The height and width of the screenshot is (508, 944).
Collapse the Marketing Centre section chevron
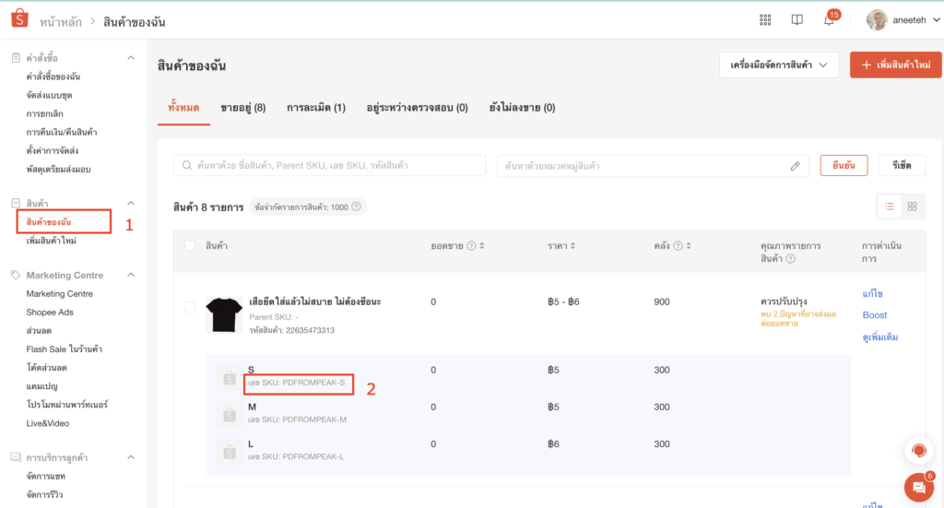point(131,275)
